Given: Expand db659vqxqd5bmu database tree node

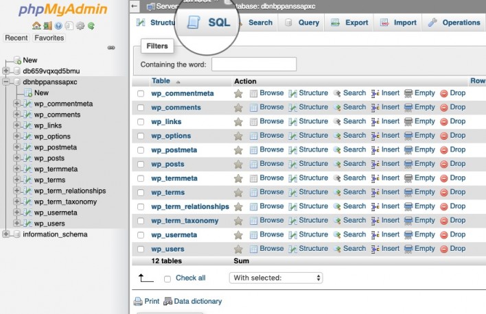Looking at the screenshot, I should (x=5, y=71).
